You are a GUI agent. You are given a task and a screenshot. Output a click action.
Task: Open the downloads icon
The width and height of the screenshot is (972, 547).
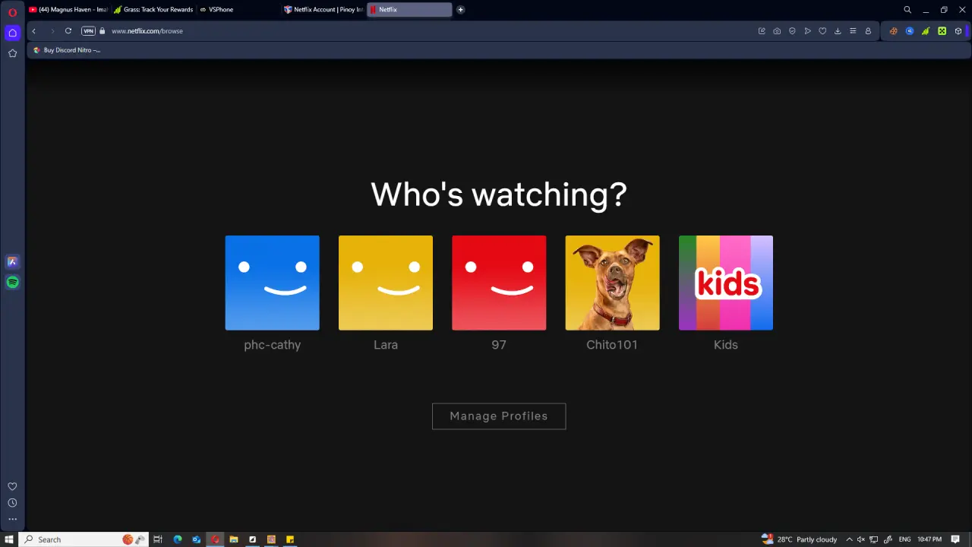click(838, 31)
